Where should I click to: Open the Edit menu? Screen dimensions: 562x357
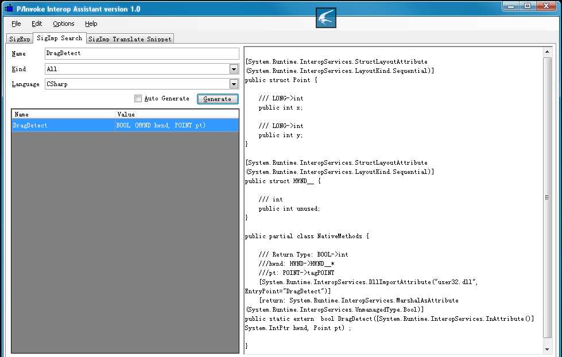(37, 24)
